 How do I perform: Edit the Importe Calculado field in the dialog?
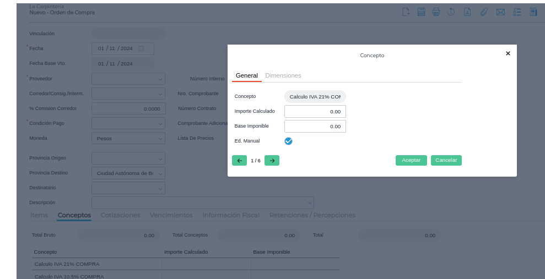[x=315, y=111]
